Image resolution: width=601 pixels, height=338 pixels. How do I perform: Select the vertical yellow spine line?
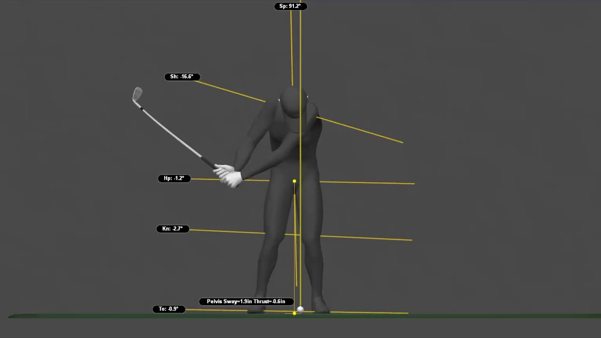pyautogui.click(x=300, y=56)
